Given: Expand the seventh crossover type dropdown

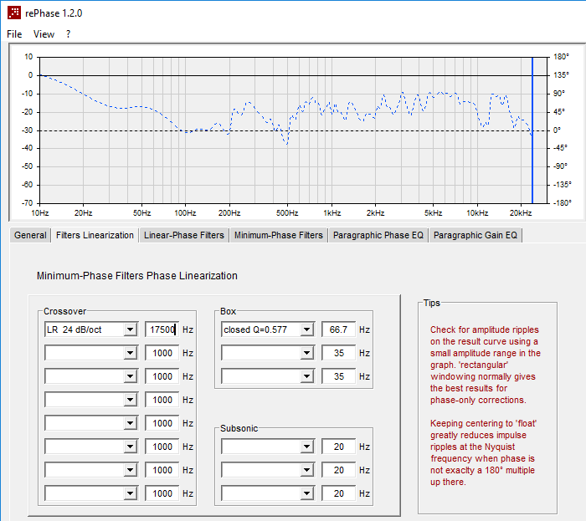Looking at the screenshot, I should click(x=131, y=470).
